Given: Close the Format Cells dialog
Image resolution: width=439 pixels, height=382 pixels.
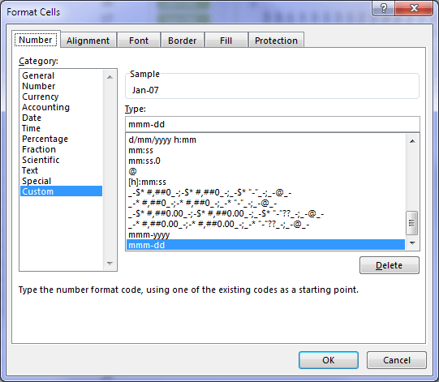Looking at the screenshot, I should coord(414,8).
